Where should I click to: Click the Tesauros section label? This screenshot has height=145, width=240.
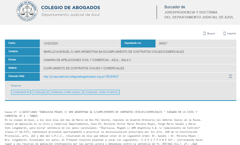coord(16,86)
